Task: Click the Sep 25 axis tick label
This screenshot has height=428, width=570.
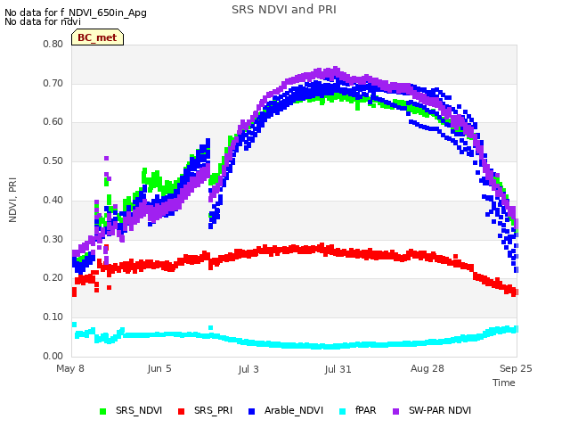Action: 516,368
